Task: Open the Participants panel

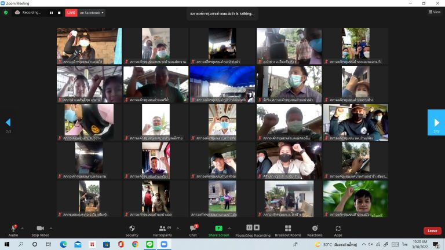Action: tap(162, 231)
